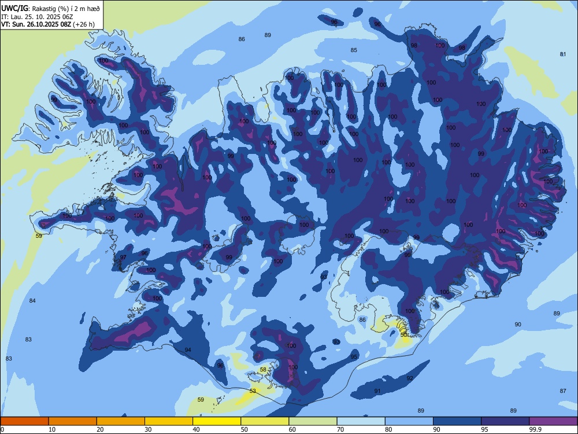
Task: Select the '94' value near the coastline
Action: click(188, 350)
